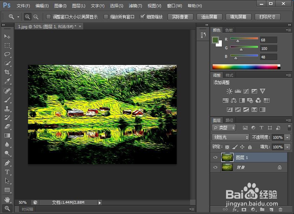Add Brightness/Contrast adjustment
The image size is (294, 214).
[x=229, y=91]
